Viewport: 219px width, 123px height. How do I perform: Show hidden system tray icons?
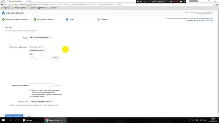[190, 120]
